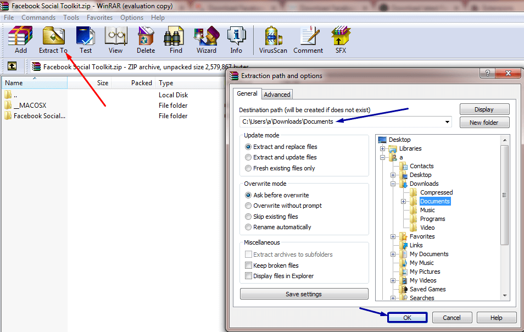Enable Keep broken files checkbox
This screenshot has height=332, width=524.
tap(248, 265)
